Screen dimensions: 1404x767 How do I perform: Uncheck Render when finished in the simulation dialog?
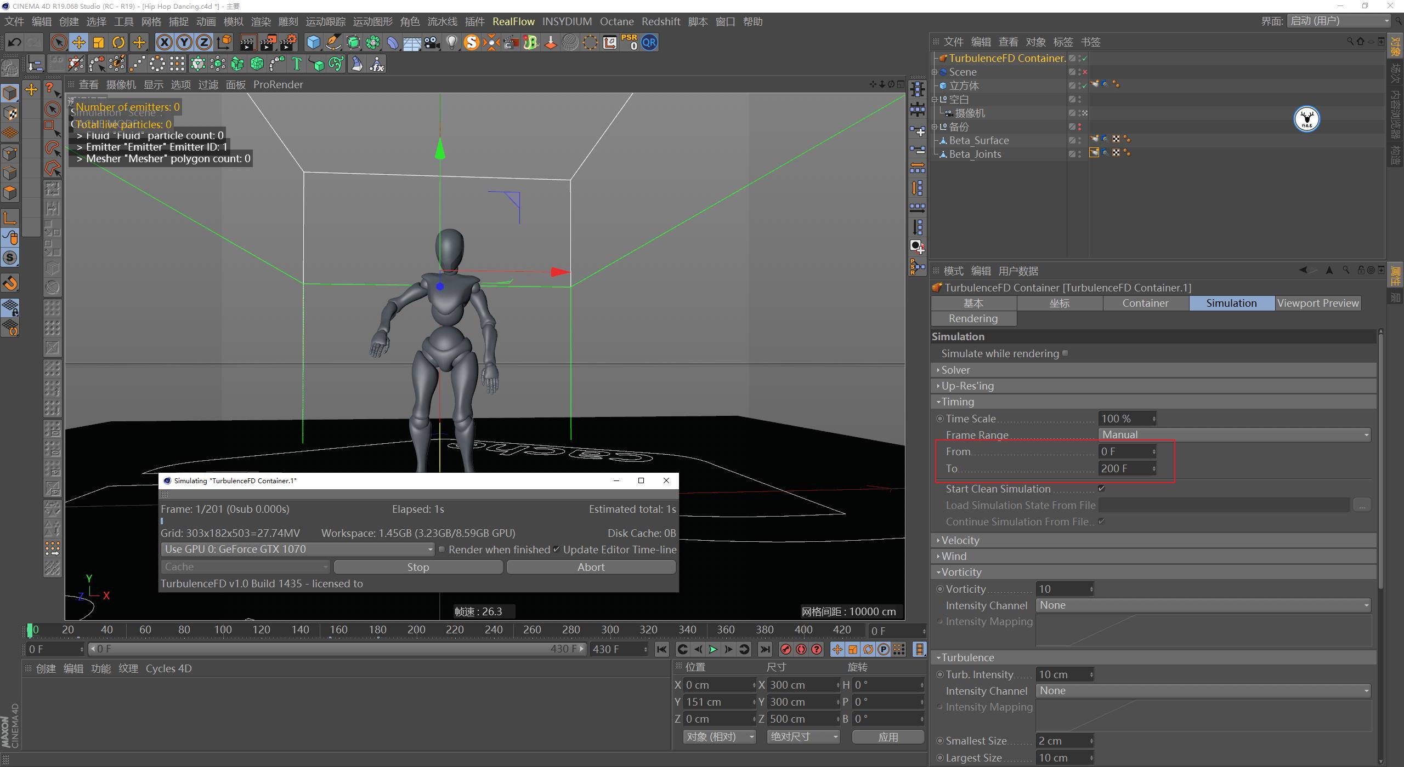pos(443,550)
